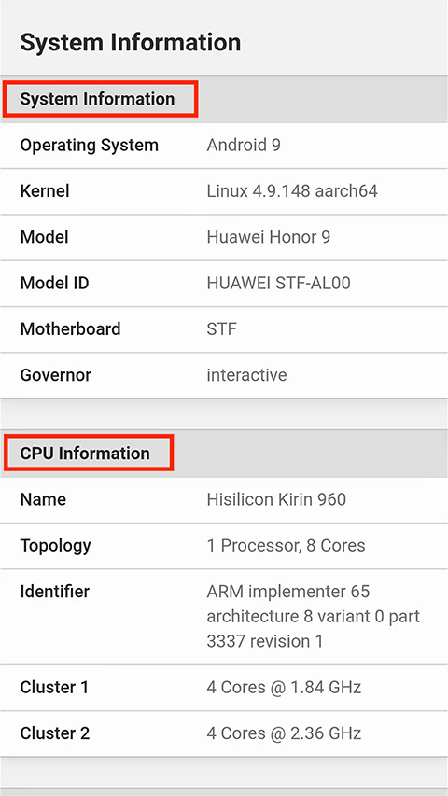This screenshot has width=448, height=796.
Task: Select the Android 9 value
Action: pyautogui.click(x=244, y=146)
